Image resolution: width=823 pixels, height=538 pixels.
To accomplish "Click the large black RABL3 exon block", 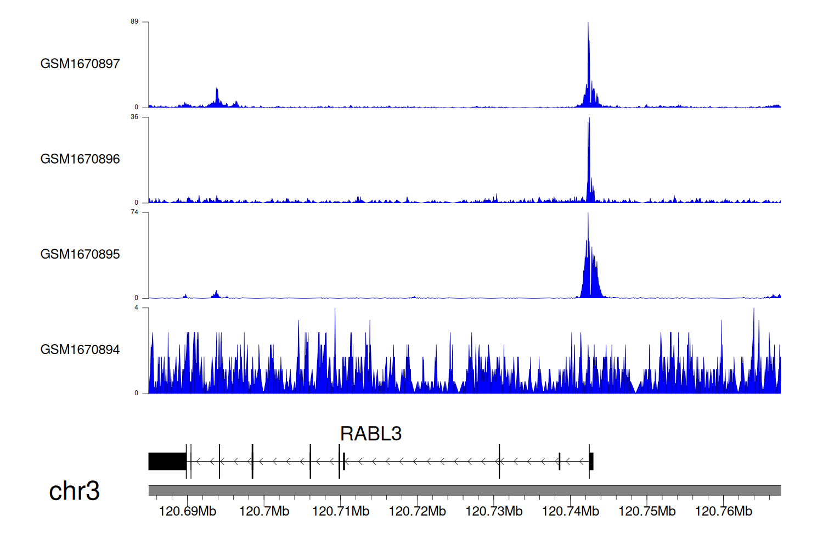I will [167, 462].
